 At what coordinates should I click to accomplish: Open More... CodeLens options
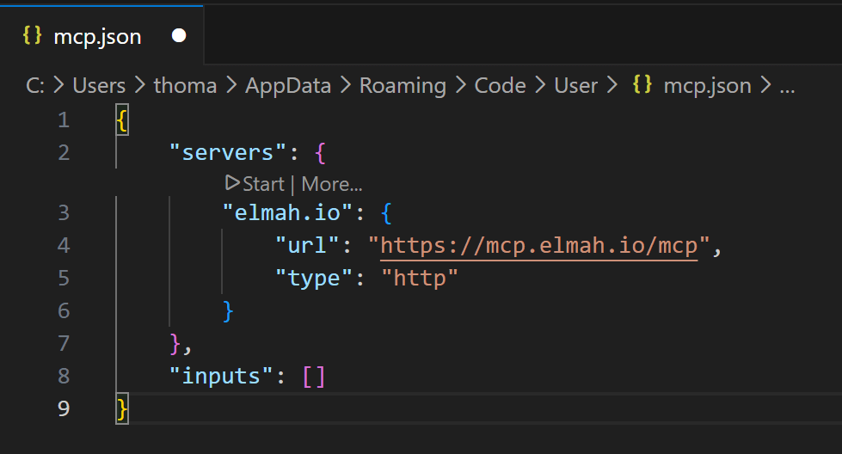[x=332, y=184]
